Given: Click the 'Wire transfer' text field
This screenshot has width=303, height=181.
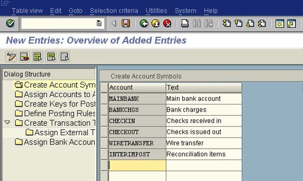Looking at the screenshot, I should [204, 143].
